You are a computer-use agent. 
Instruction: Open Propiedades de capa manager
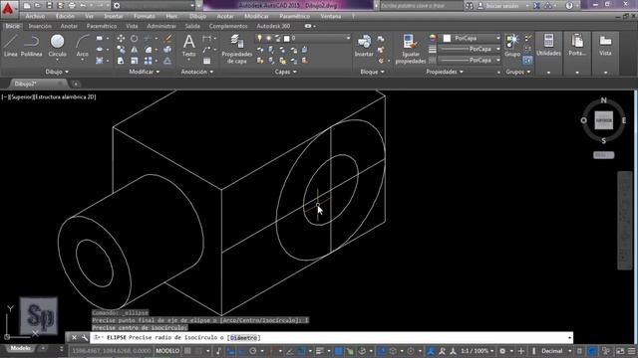(x=237, y=49)
